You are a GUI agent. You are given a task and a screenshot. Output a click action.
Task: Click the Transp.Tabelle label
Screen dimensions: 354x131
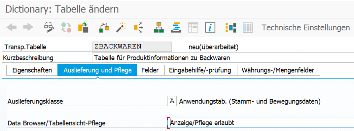click(x=25, y=47)
